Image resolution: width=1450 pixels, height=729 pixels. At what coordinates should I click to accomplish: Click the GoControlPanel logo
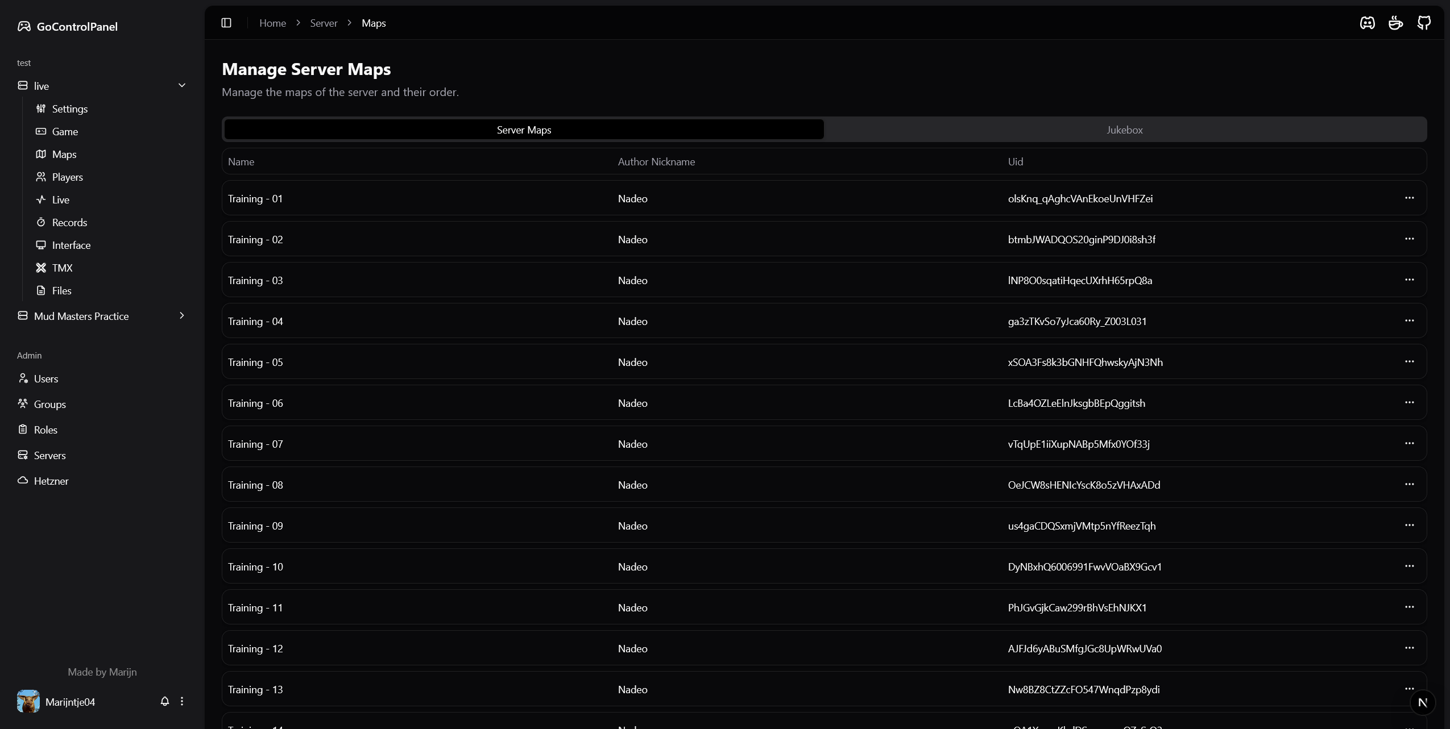tap(68, 27)
